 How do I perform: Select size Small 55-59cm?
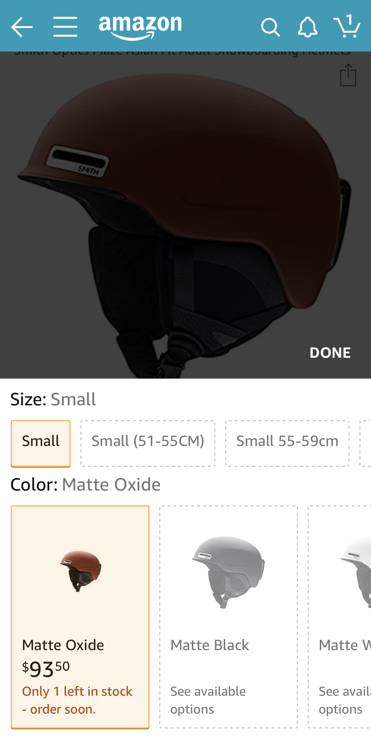pyautogui.click(x=287, y=443)
